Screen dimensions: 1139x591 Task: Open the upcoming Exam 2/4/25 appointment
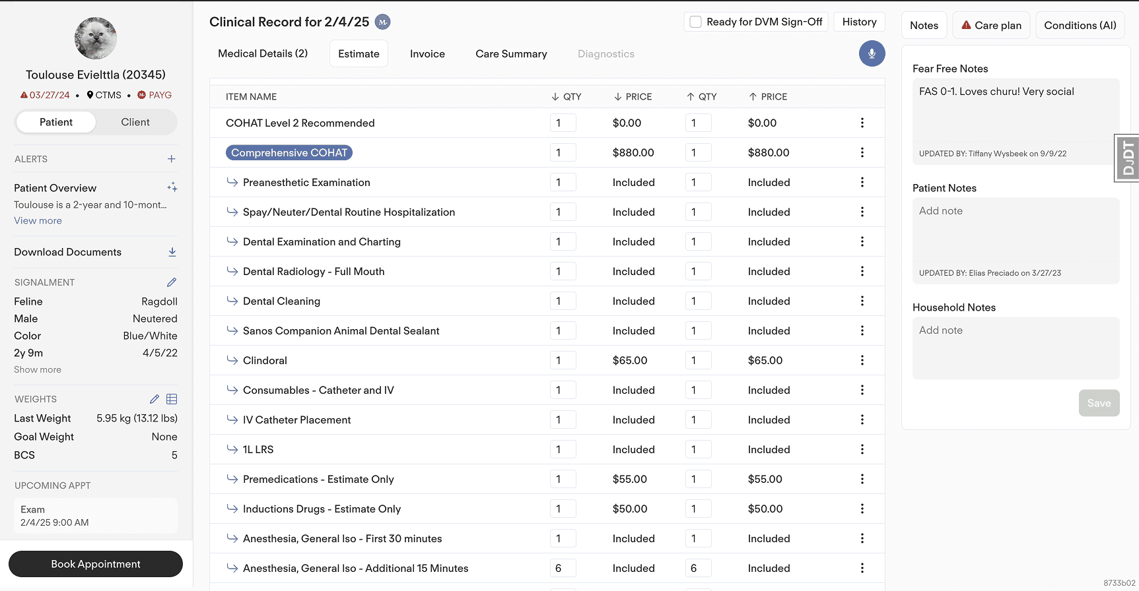click(x=96, y=516)
